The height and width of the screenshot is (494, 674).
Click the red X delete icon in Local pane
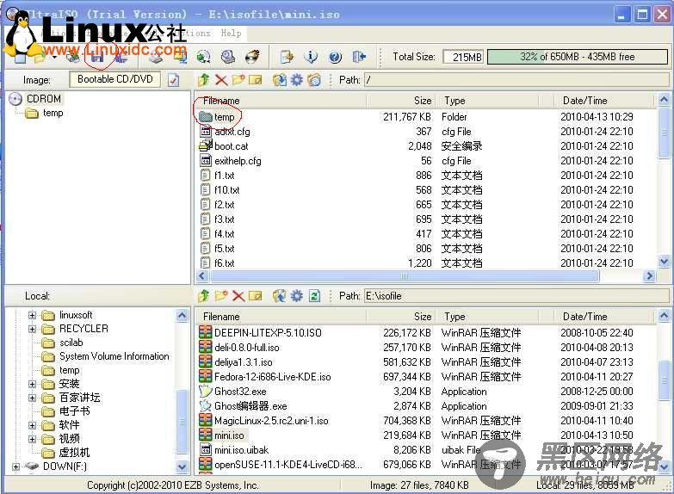(238, 296)
